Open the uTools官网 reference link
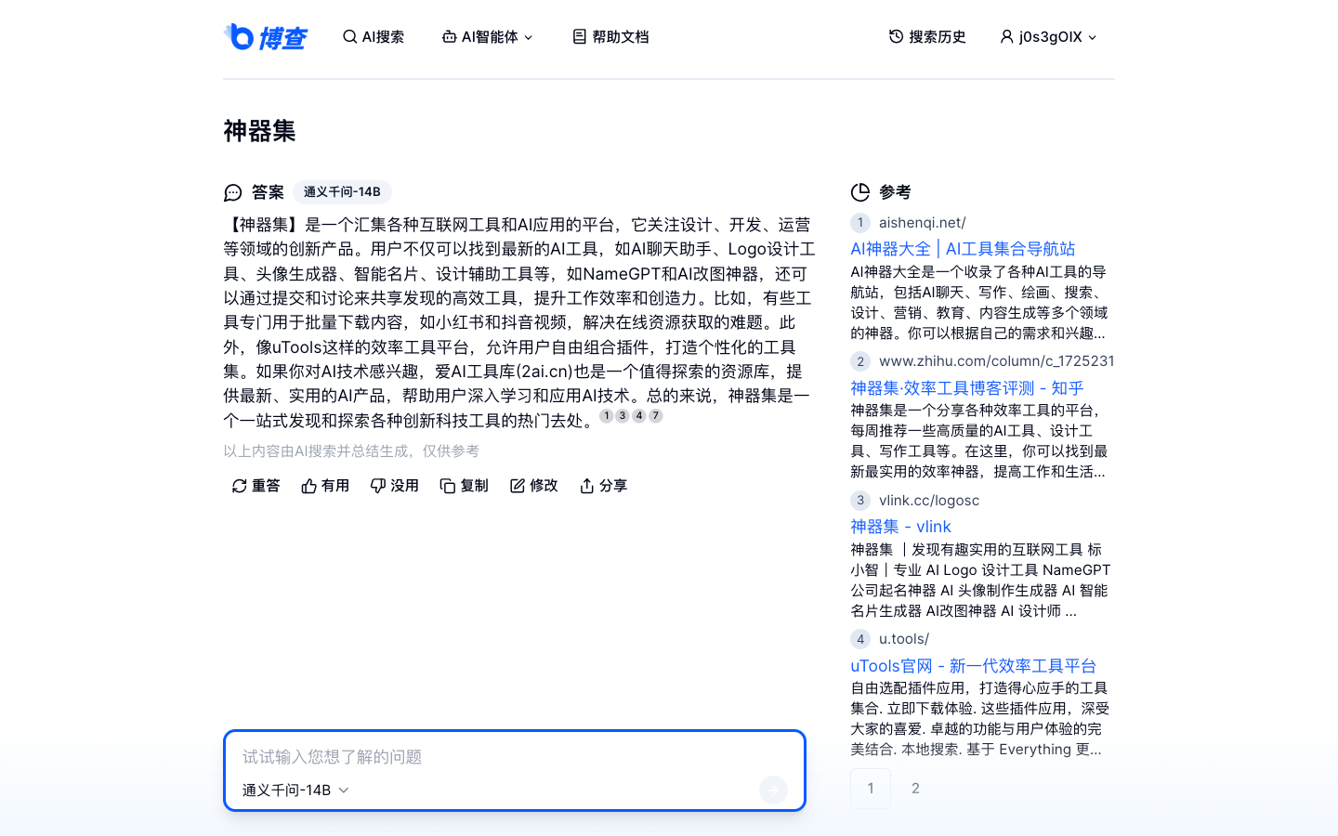1338x836 pixels. [x=972, y=665]
